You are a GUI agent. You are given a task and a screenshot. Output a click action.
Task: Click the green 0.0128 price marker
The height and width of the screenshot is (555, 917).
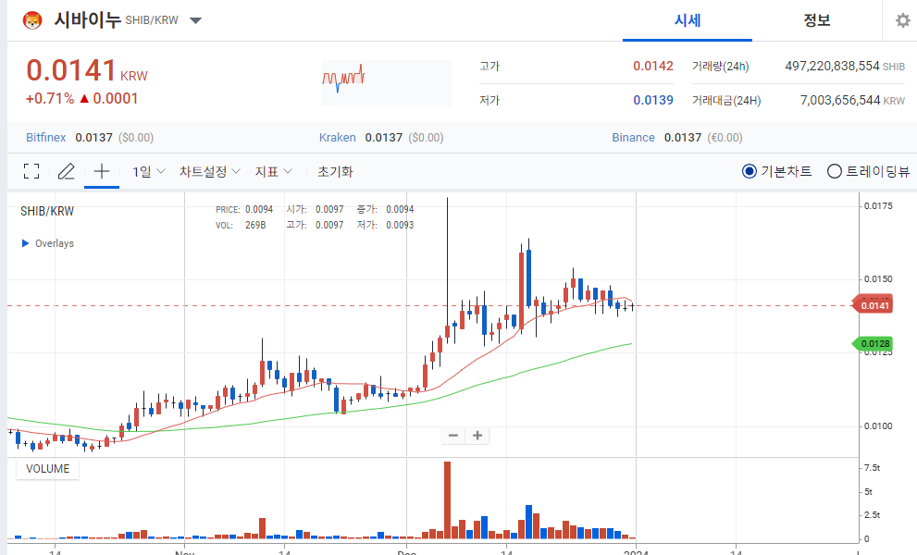[x=874, y=343]
